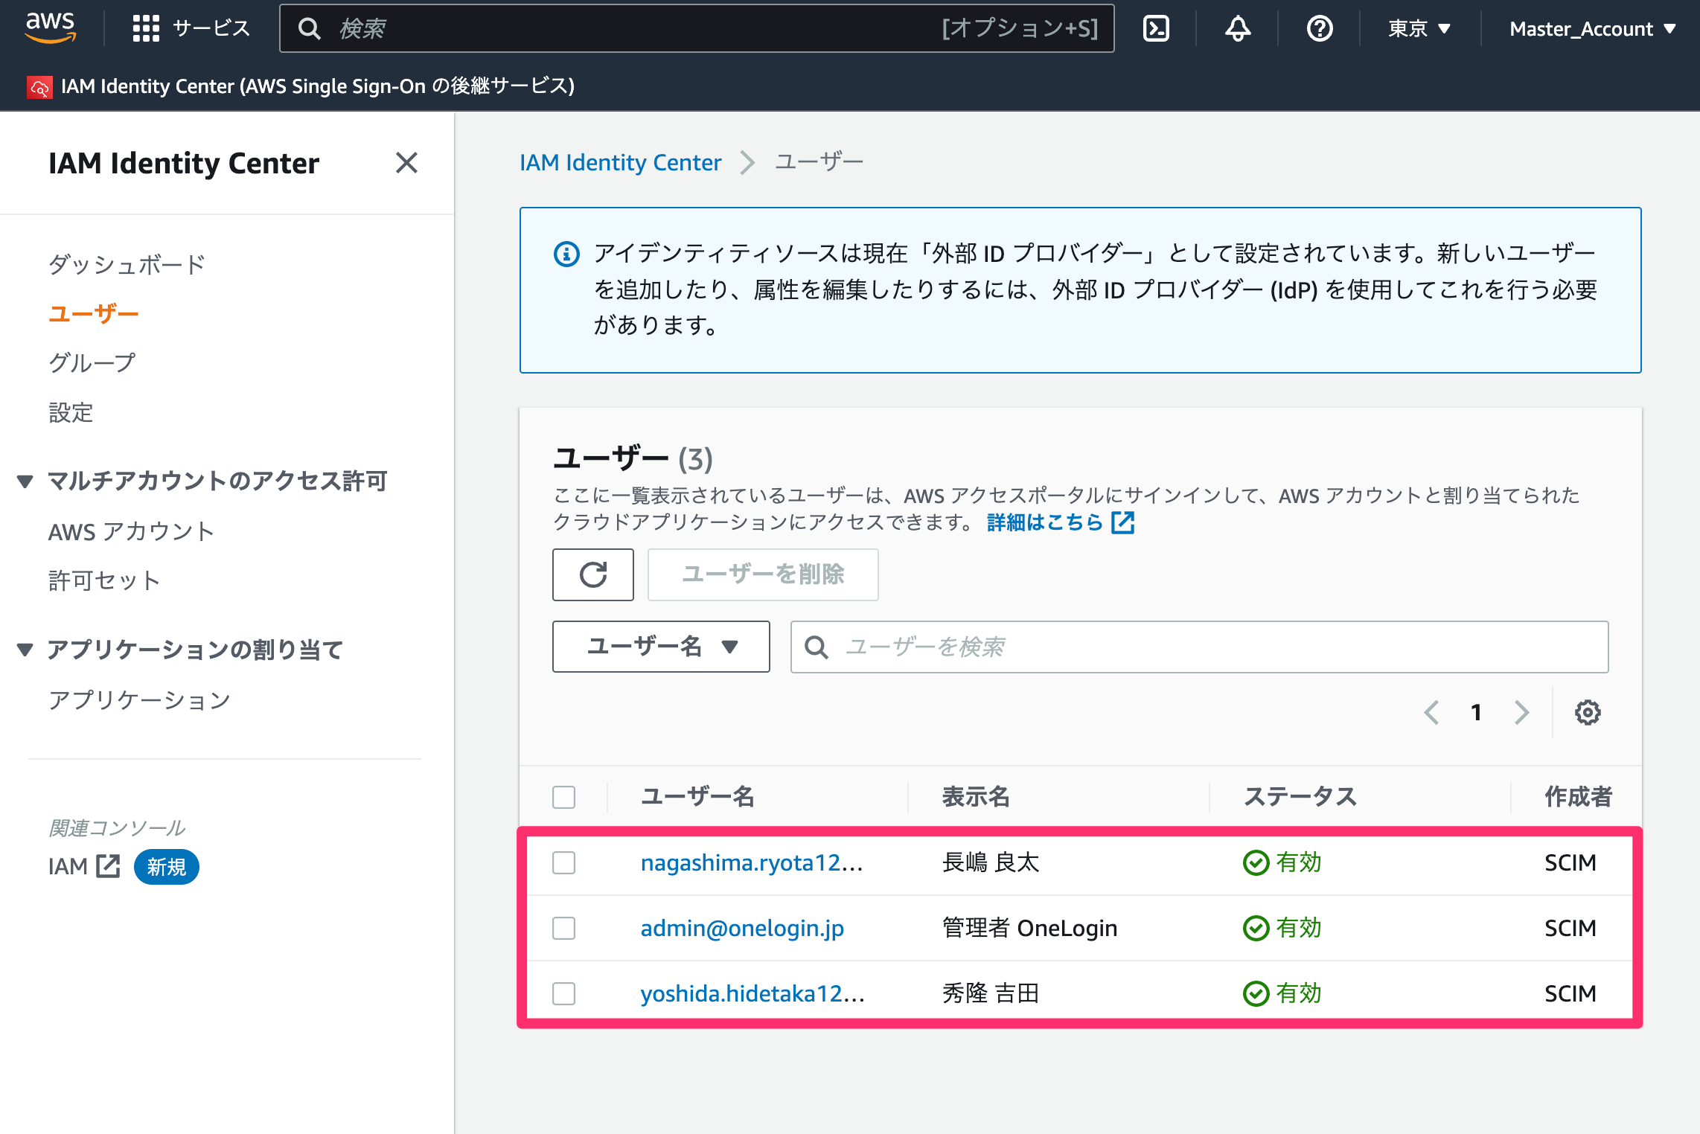Screen dimensions: 1700x1134
Task: Open 許可セット in the sidebar
Action: click(104, 580)
